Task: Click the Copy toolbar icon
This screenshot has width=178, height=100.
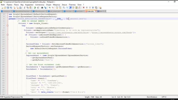Action: pos(28,8)
